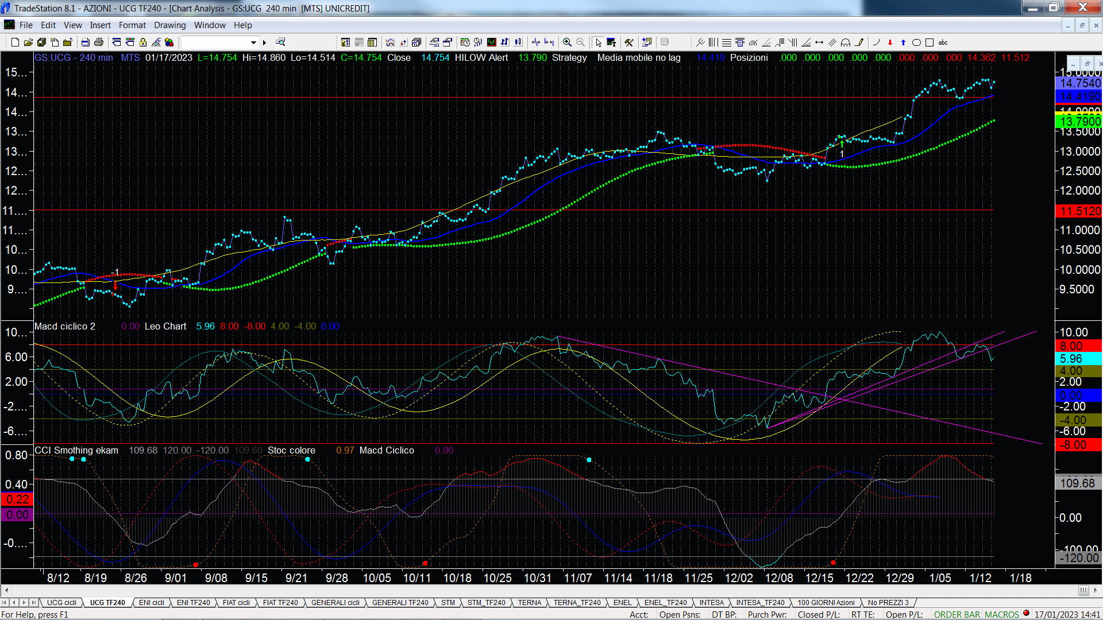The width and height of the screenshot is (1103, 620).
Task: Open the Help menu
Action: [x=243, y=25]
